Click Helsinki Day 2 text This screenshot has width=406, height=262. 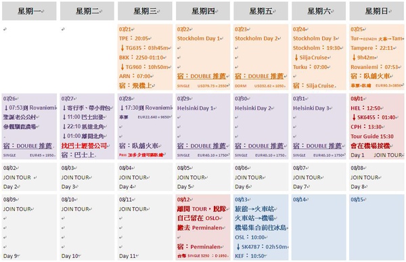(253, 108)
